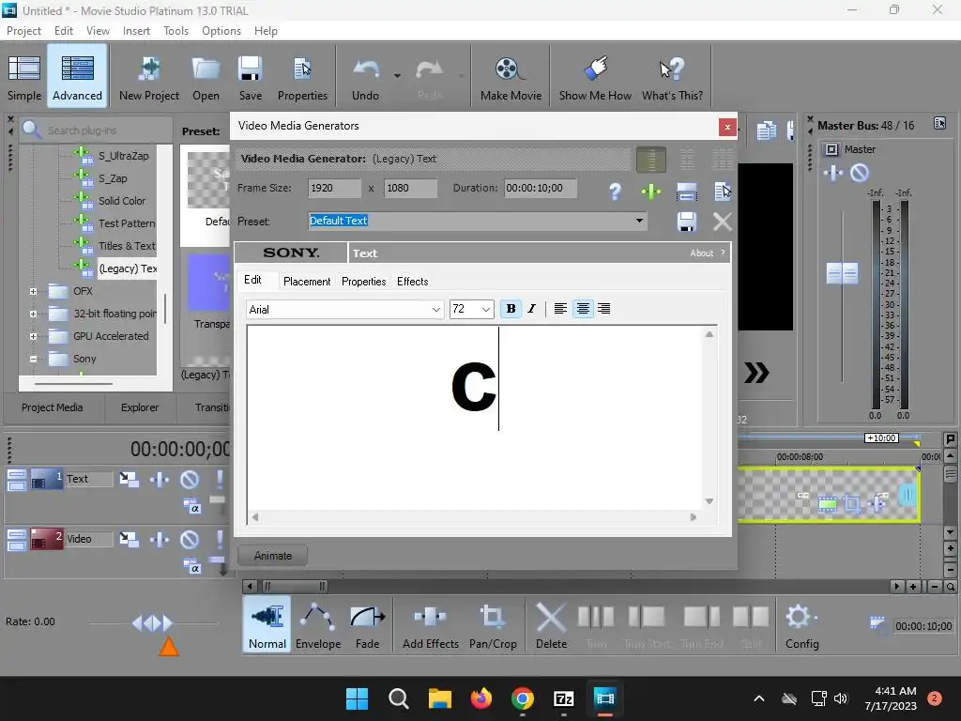Switch to the text Properties tab

coord(363,282)
